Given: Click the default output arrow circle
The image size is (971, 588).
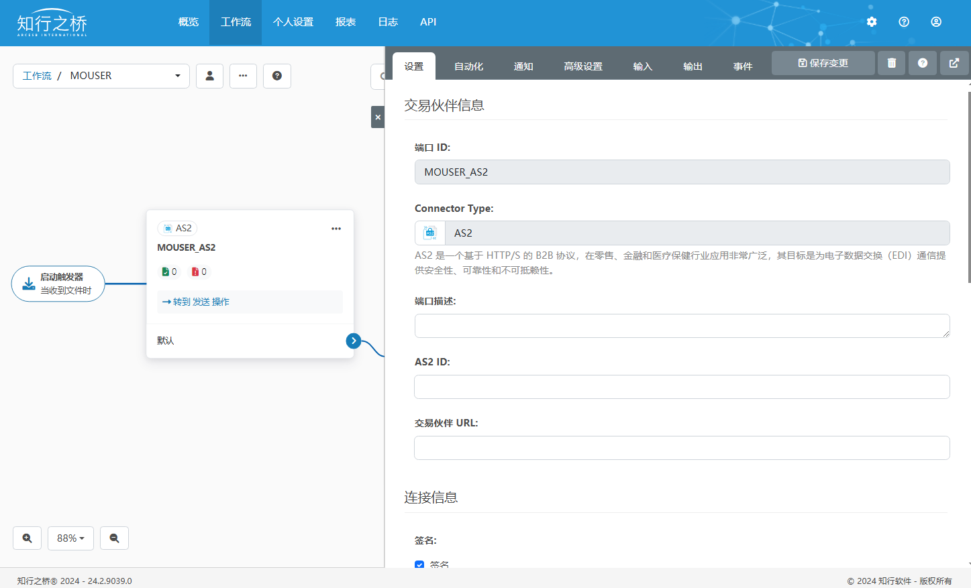Looking at the screenshot, I should pos(354,341).
